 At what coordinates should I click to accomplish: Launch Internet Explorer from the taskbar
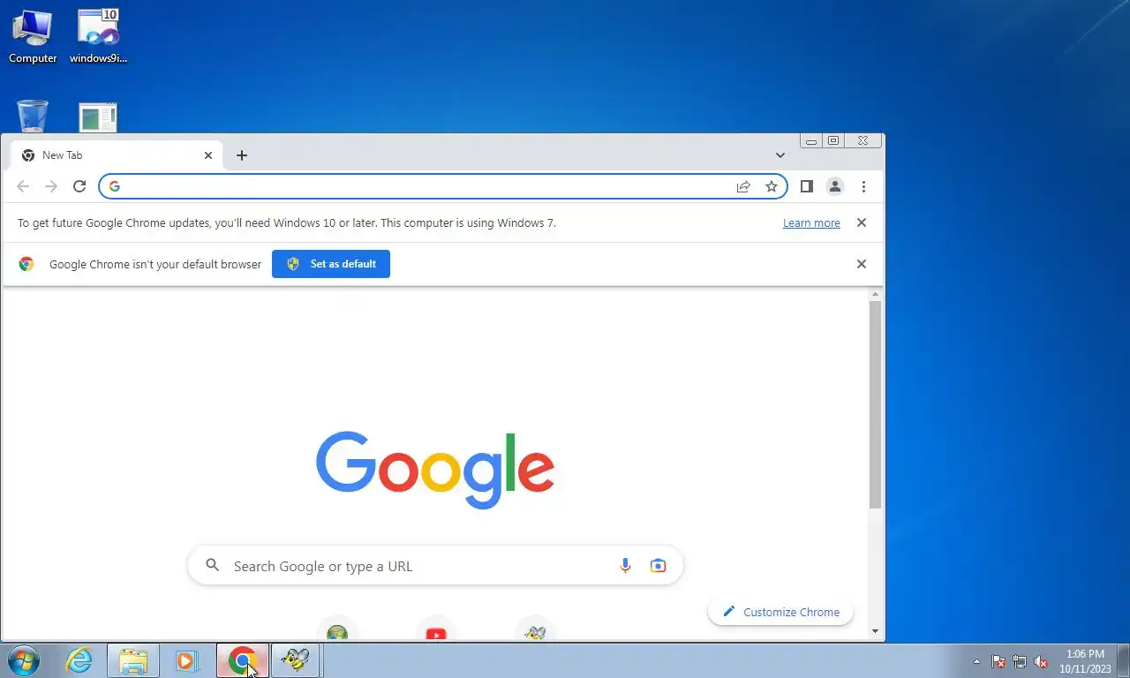(x=79, y=660)
